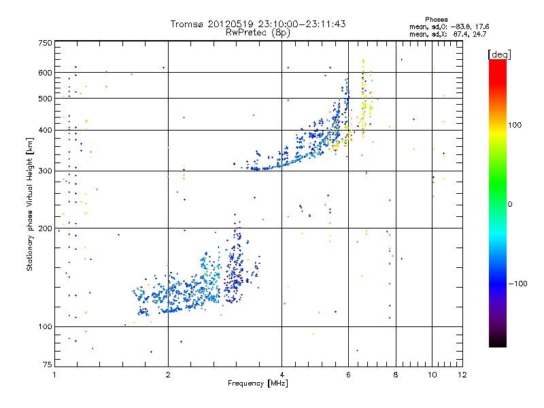
Task: Click the 'Frequency [MHz]' axis title
Action: tap(258, 384)
